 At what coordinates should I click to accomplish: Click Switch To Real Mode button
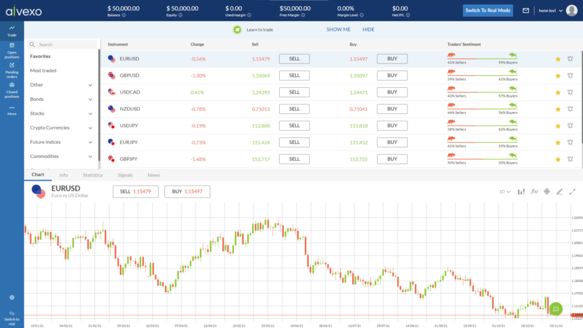click(488, 10)
